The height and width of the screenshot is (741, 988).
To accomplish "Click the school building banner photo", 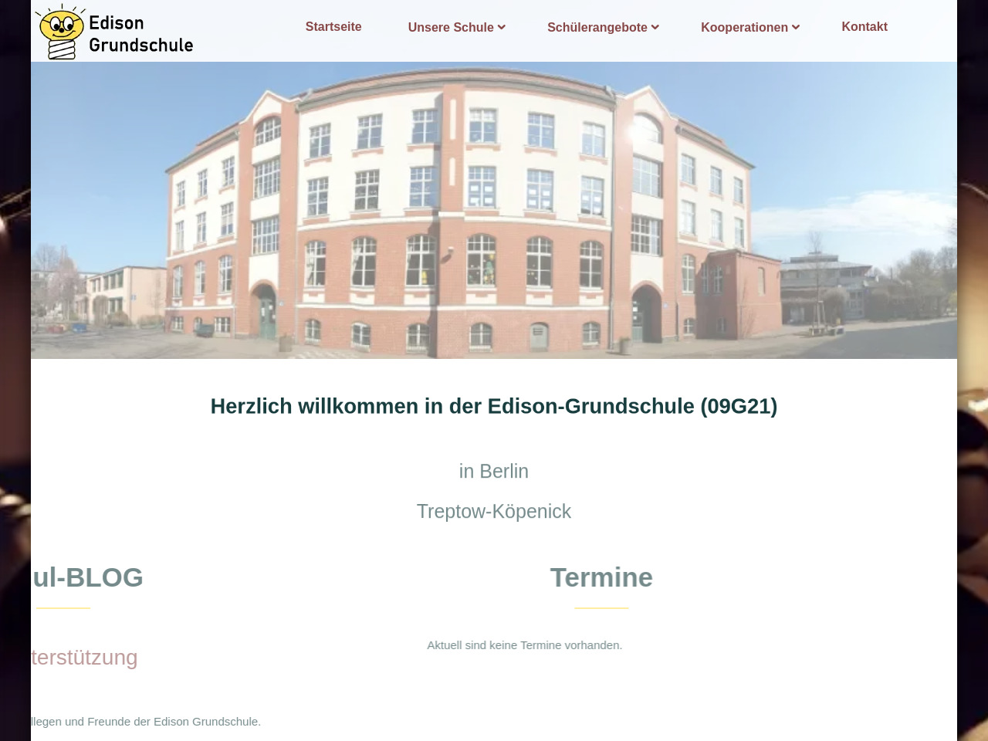I will point(494,210).
